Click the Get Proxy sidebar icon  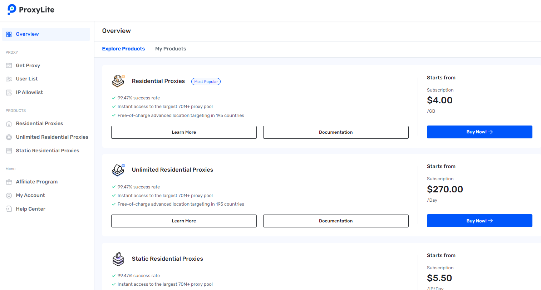[x=9, y=65]
